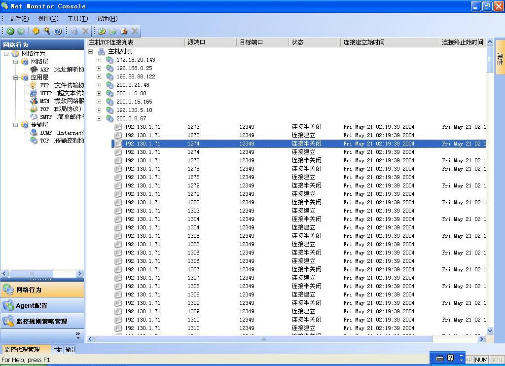
Task: Click the document with red badge toolbar icon
Action: coord(124,31)
